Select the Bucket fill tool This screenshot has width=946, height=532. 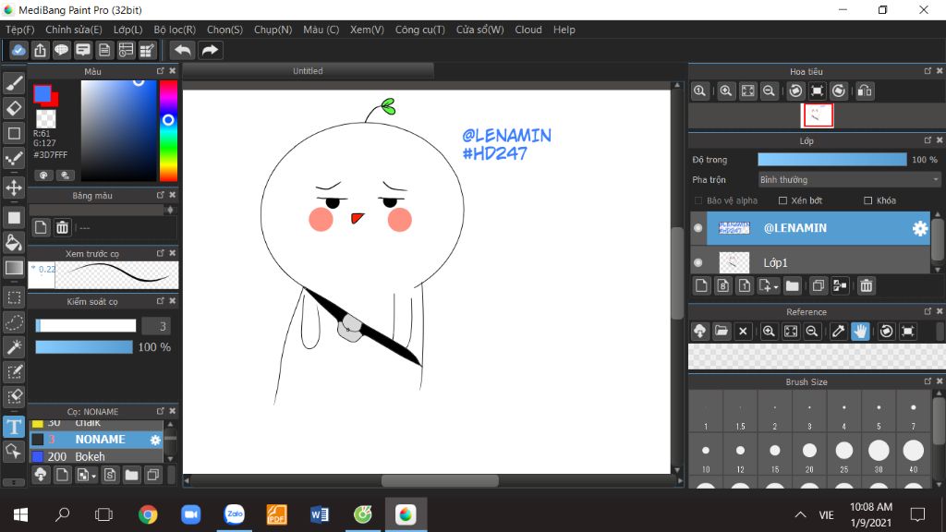[x=14, y=243]
